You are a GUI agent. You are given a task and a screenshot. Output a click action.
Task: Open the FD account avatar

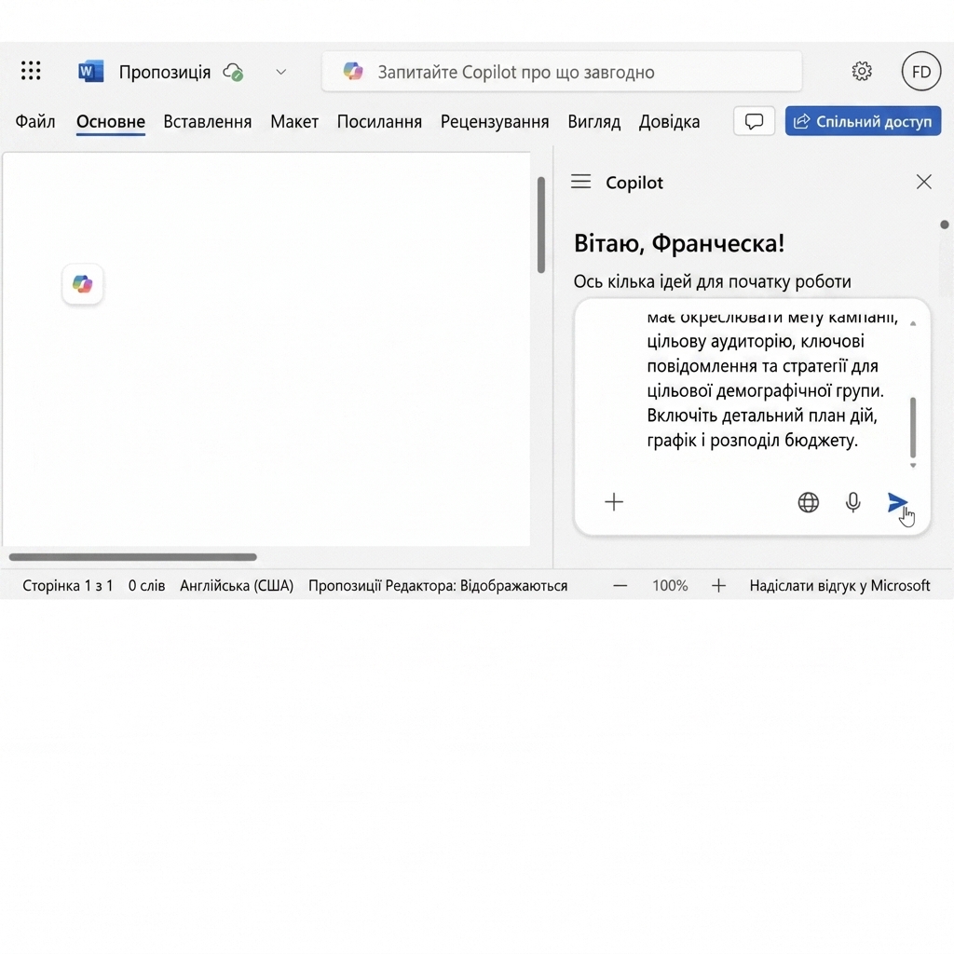(x=921, y=71)
